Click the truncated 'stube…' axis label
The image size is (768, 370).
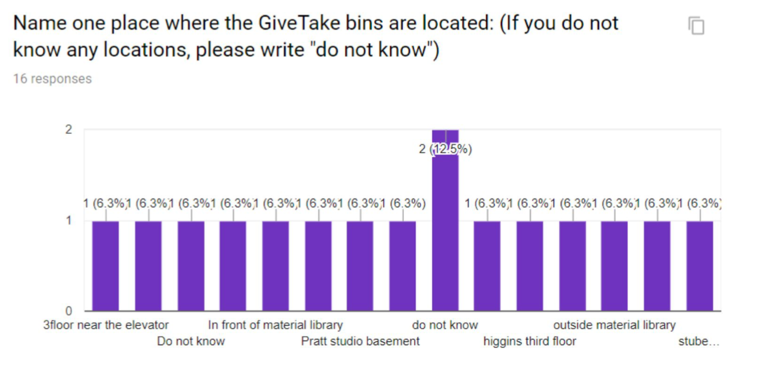699,342
